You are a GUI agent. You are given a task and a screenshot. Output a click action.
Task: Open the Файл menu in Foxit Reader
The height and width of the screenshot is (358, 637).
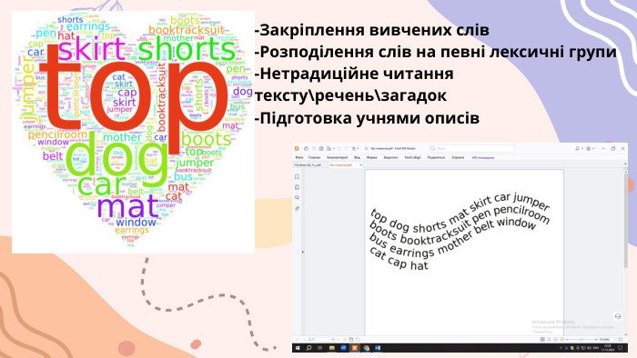click(299, 157)
